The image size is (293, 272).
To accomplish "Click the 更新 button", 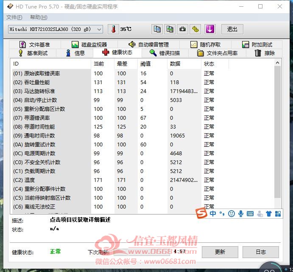I will [220, 252].
